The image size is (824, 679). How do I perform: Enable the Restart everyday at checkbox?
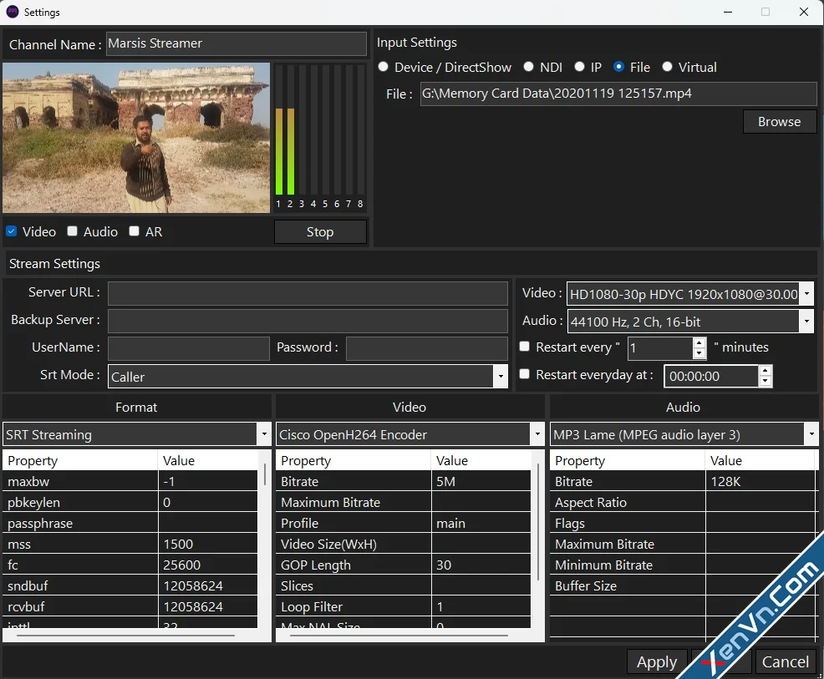[525, 374]
